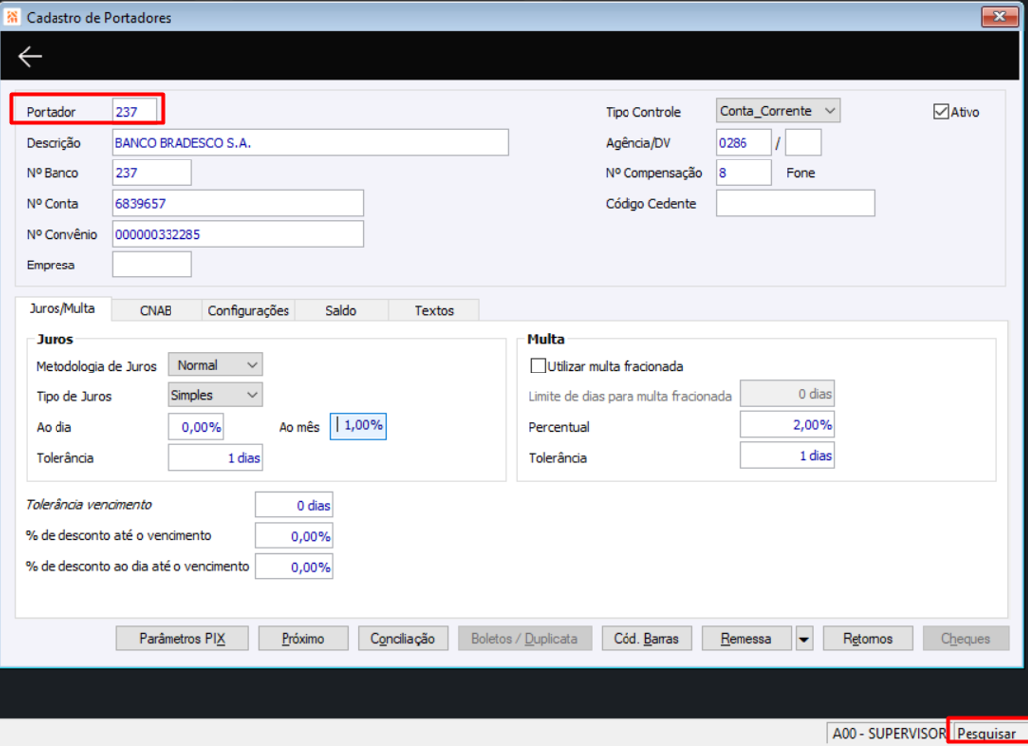Click the Parâmetros PIX button
Viewport: 1028px width, 746px height.
click(x=182, y=639)
